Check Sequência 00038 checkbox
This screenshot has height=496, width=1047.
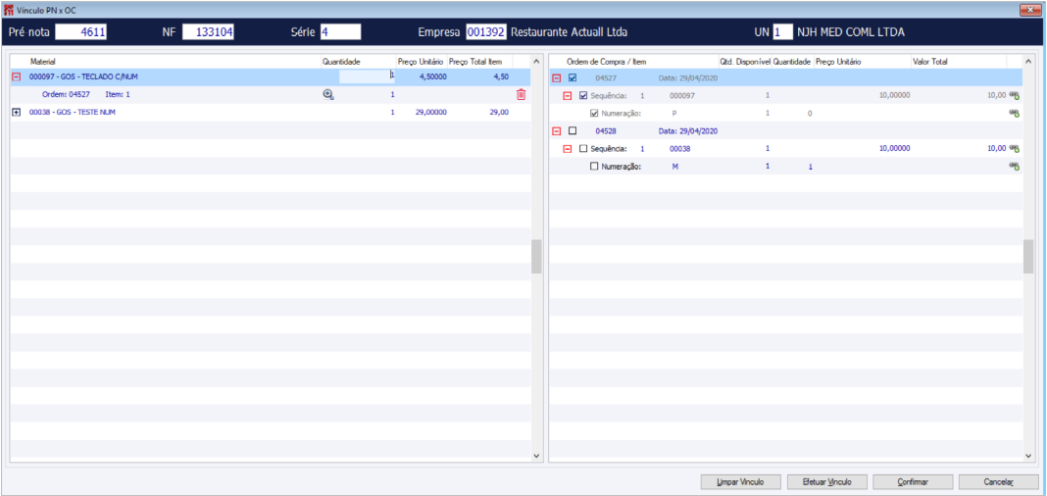coord(583,149)
